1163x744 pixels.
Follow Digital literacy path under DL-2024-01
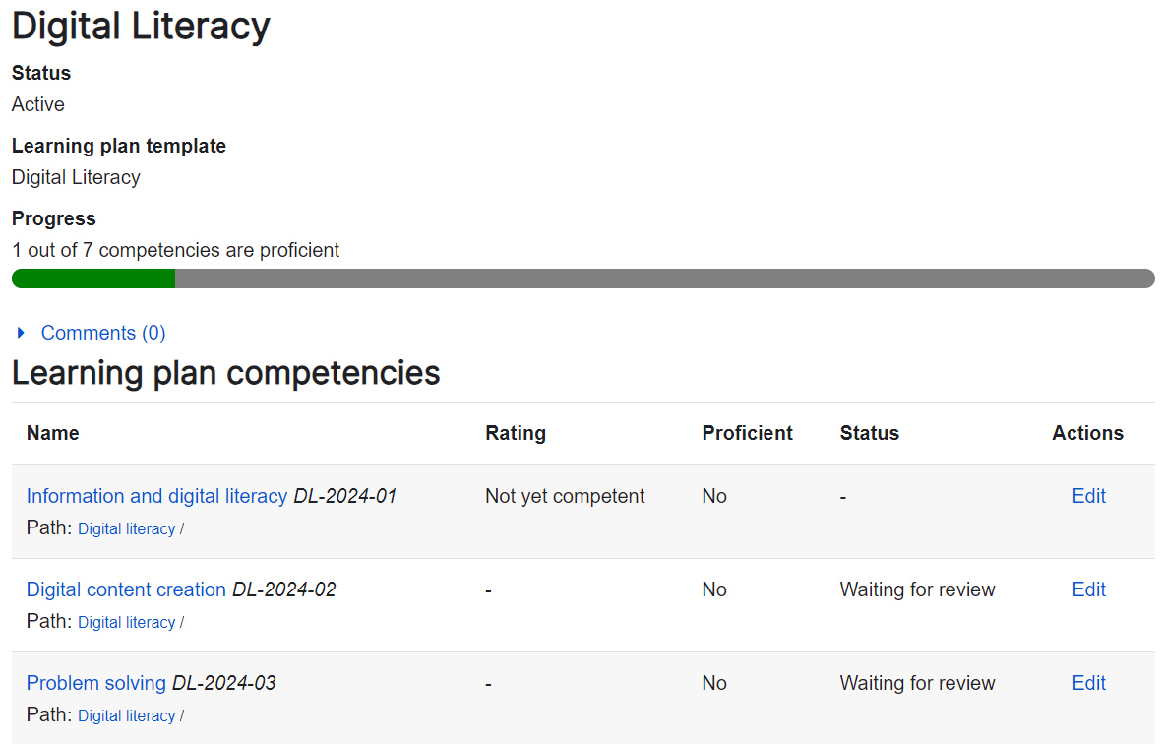pyautogui.click(x=126, y=529)
